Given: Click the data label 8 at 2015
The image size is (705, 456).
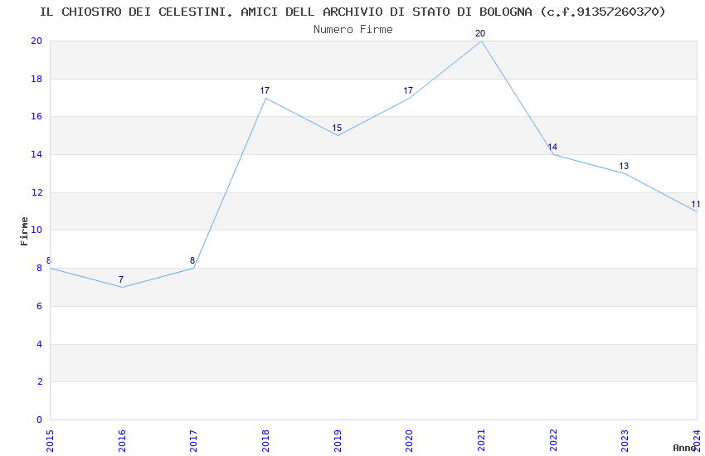Looking at the screenshot, I should [49, 260].
